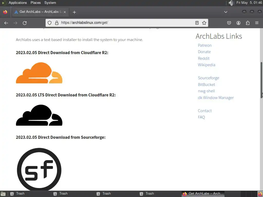
Task: Click the "2023.02.05 Direct Download from Sourceforge:" heading
Action: click(61, 137)
